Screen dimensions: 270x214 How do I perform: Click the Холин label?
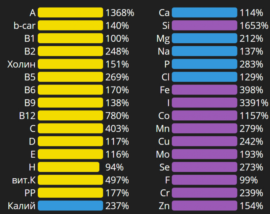[21, 64]
